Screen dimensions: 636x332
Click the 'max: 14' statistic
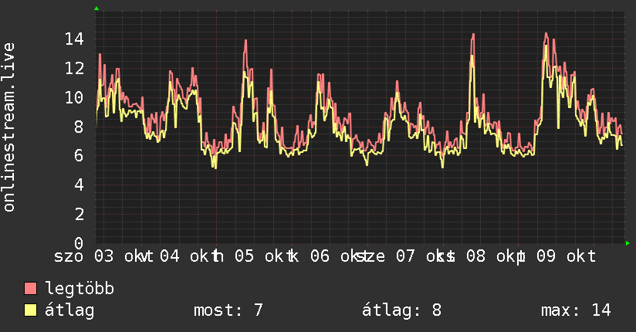click(576, 310)
